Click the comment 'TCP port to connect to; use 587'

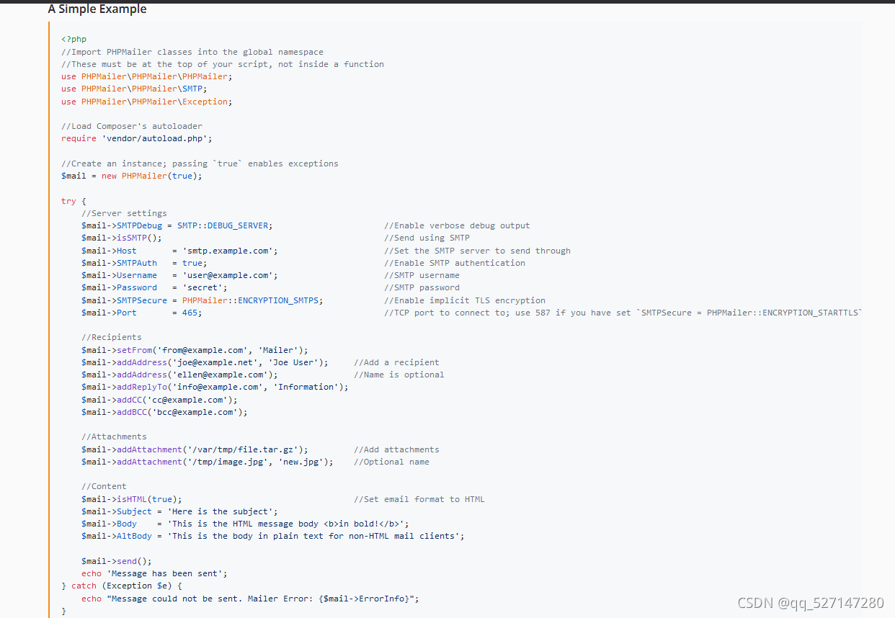coord(623,313)
